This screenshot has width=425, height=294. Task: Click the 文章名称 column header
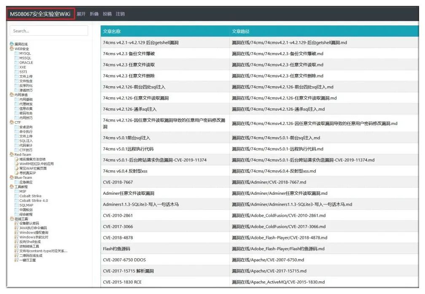pos(111,32)
